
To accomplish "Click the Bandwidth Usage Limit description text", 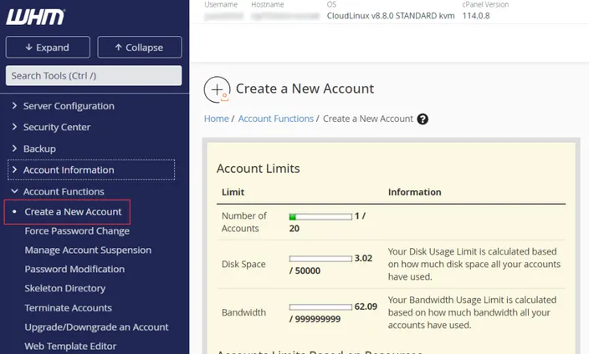I will pos(472,313).
